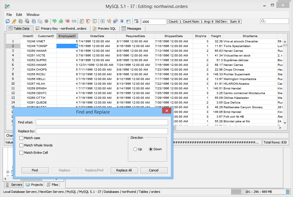Click the gray round stop icon

pyautogui.click(x=46, y=21)
